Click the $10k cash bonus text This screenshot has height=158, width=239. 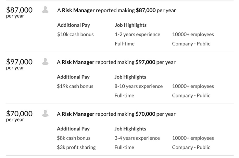click(x=75, y=34)
